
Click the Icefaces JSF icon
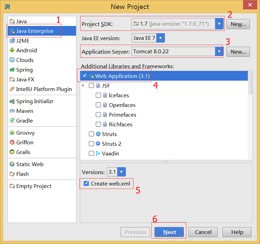(x=105, y=95)
